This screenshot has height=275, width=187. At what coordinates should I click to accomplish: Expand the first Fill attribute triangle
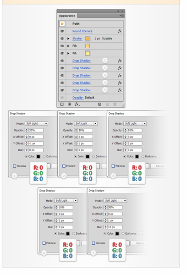click(68, 46)
